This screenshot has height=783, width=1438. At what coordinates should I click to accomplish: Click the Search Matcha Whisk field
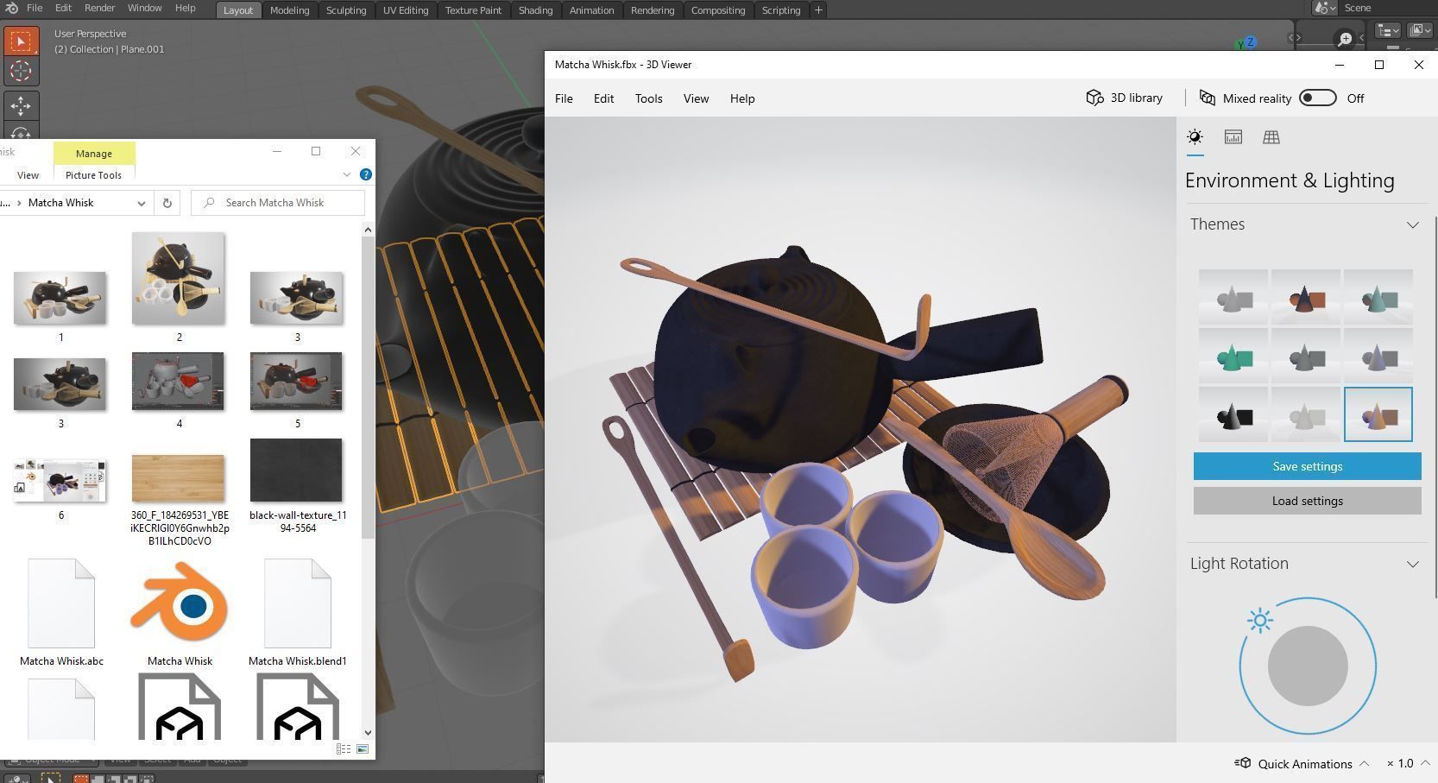tap(278, 203)
